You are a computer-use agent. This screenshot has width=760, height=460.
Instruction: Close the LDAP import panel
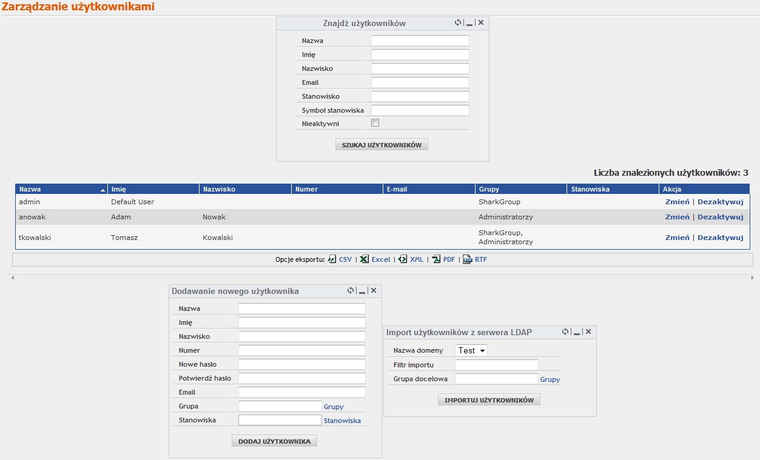pyautogui.click(x=588, y=332)
